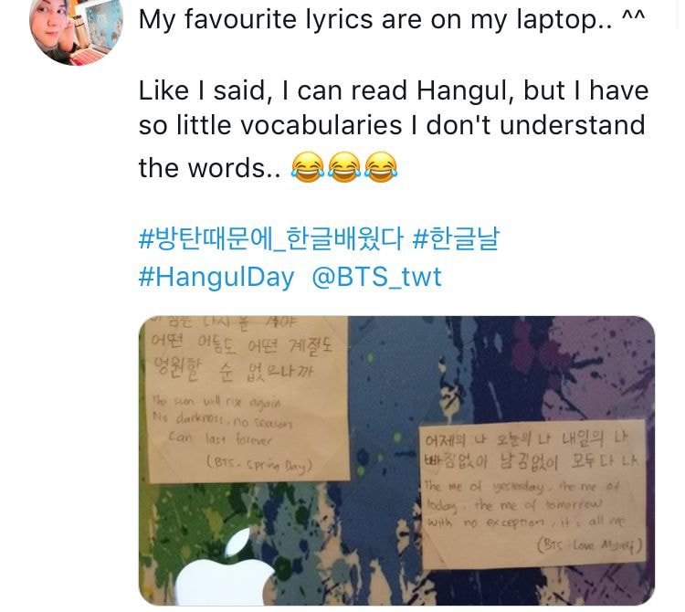This screenshot has width=685, height=612.
Task: Open the attached laptop lyrics photo
Action: coord(396,460)
